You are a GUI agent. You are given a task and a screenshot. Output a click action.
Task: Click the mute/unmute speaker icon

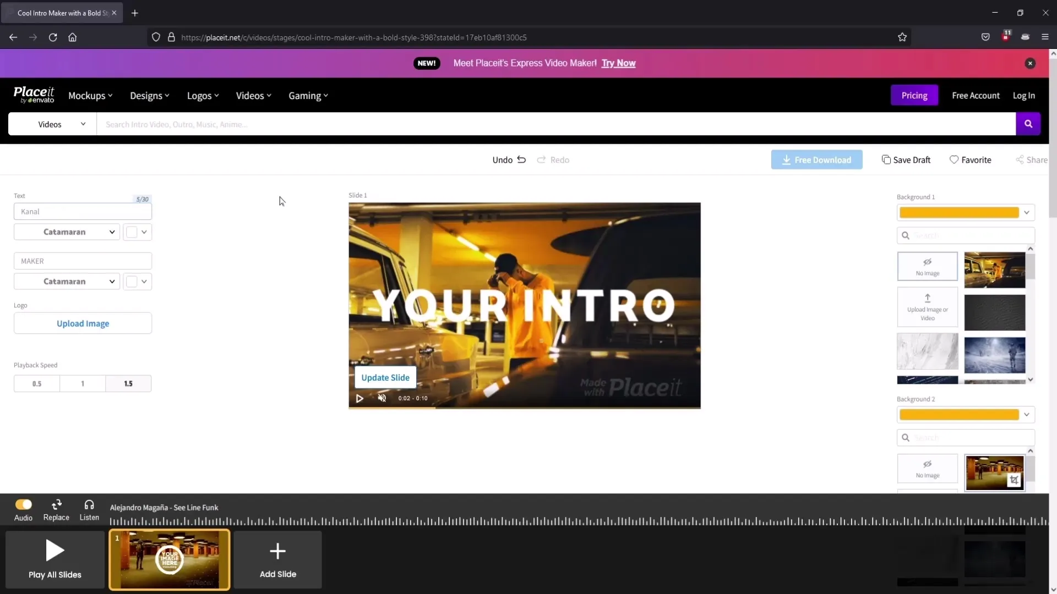pos(381,398)
